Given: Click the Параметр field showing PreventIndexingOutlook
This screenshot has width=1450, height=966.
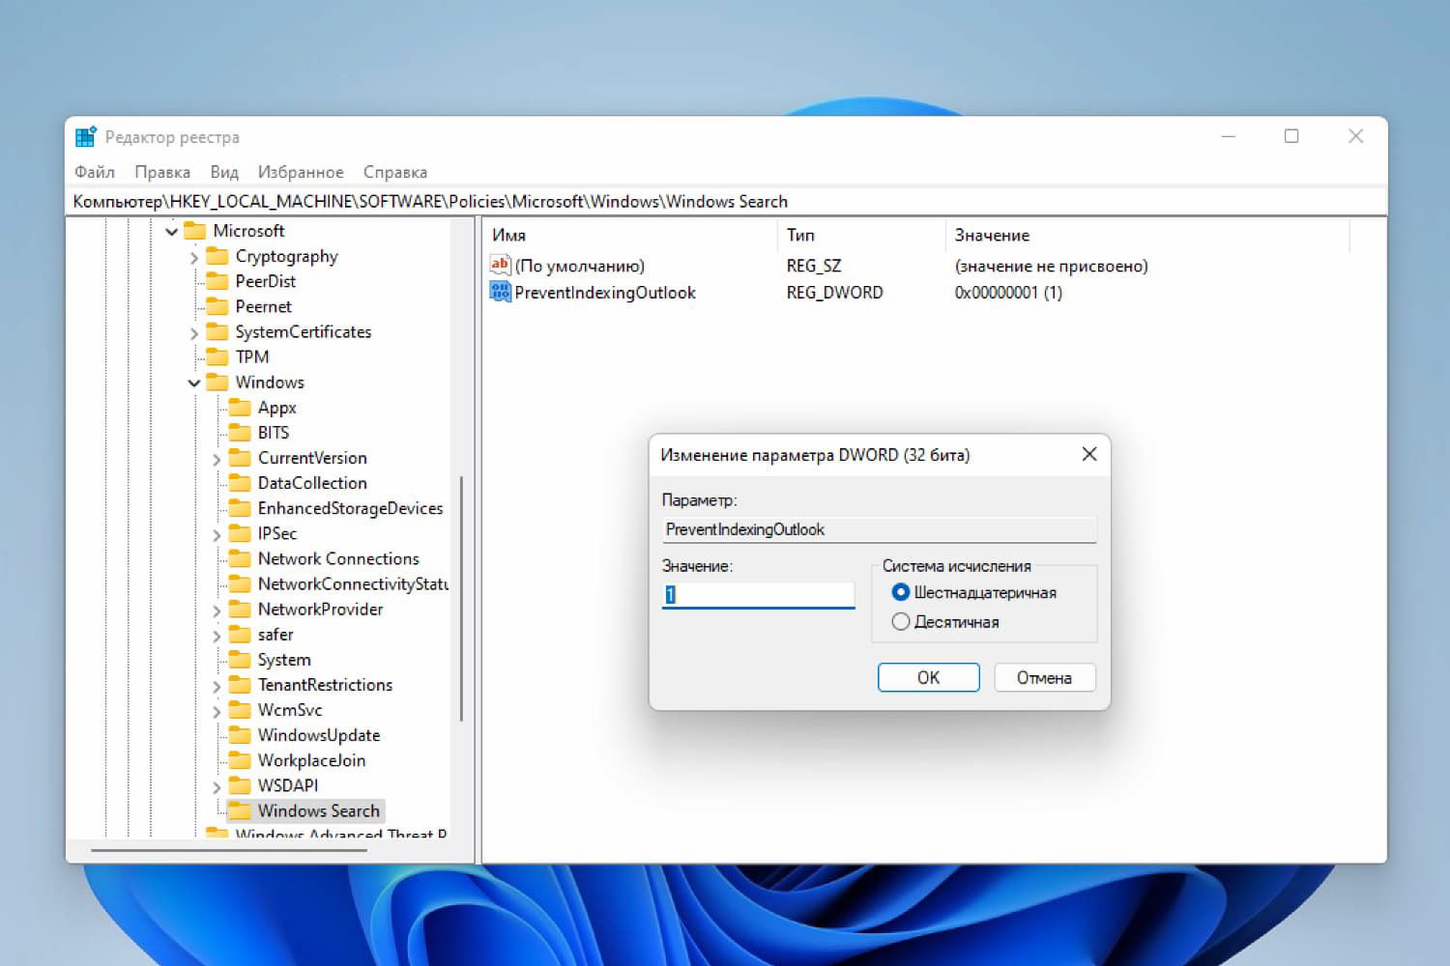Looking at the screenshot, I should pos(880,529).
